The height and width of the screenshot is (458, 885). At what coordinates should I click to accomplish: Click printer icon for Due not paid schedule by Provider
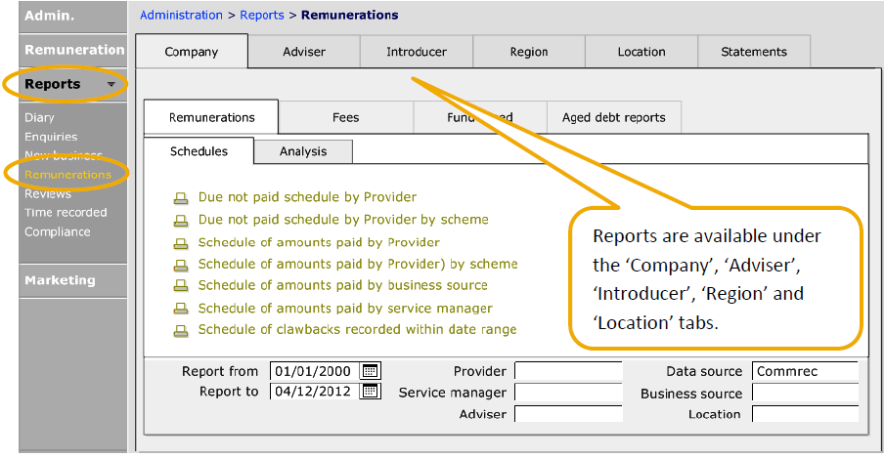click(x=181, y=198)
